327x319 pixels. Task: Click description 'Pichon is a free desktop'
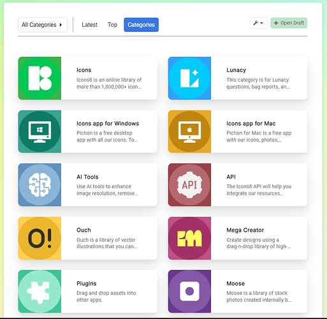[105, 133]
